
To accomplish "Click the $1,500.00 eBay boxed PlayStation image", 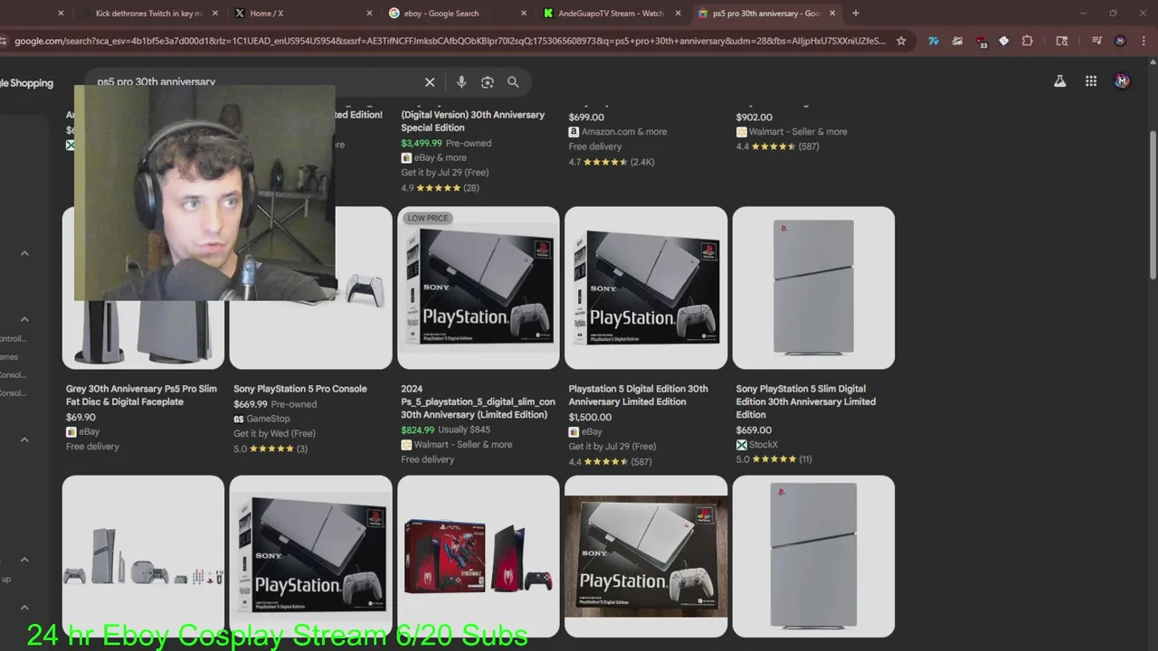I will [646, 288].
